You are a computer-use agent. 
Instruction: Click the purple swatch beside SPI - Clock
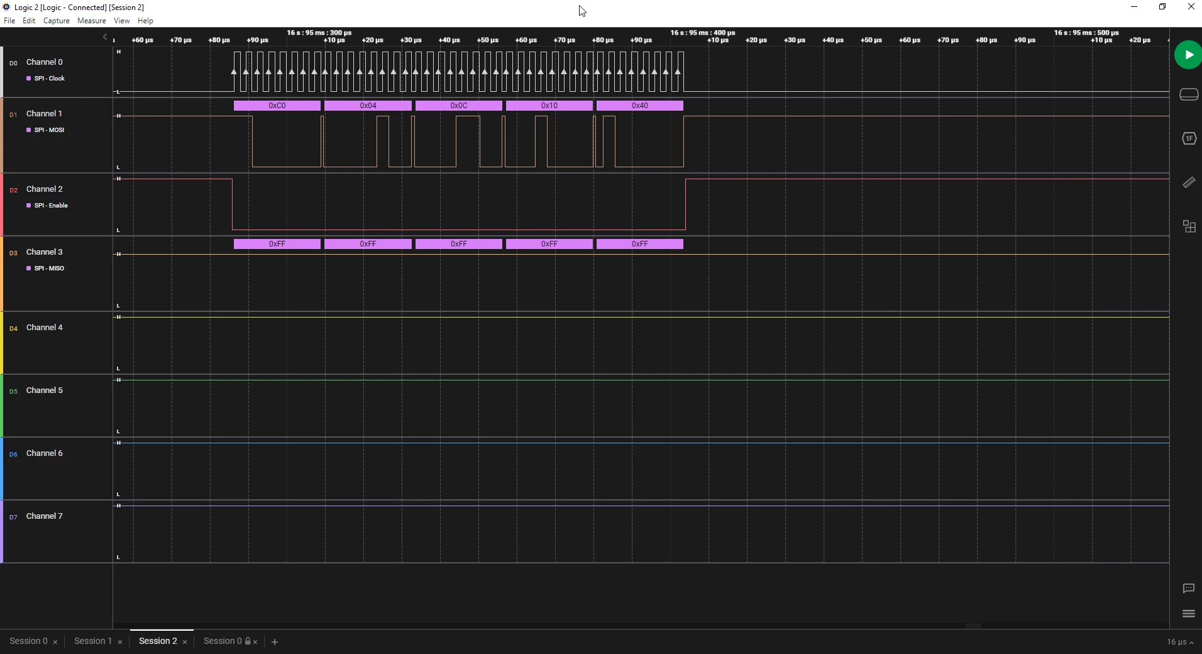click(29, 79)
